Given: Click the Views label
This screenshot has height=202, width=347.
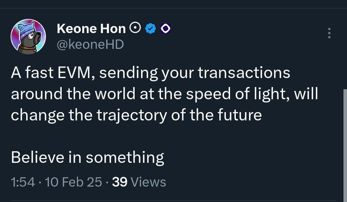Looking at the screenshot, I should coord(149,182).
